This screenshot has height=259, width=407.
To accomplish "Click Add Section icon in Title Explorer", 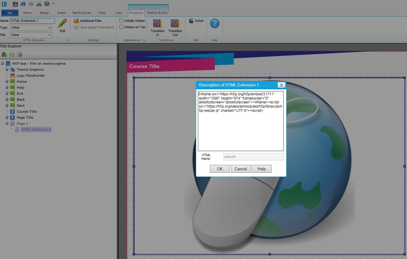I will pyautogui.click(x=12, y=54).
